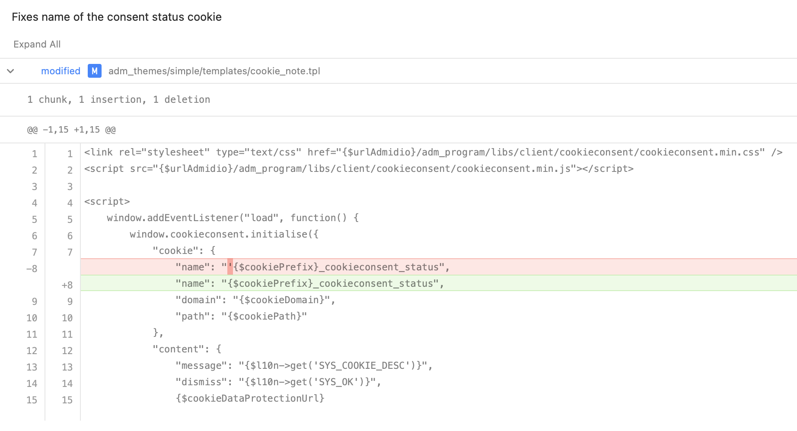797x431 pixels.
Task: Click Expand All
Action: 37,44
